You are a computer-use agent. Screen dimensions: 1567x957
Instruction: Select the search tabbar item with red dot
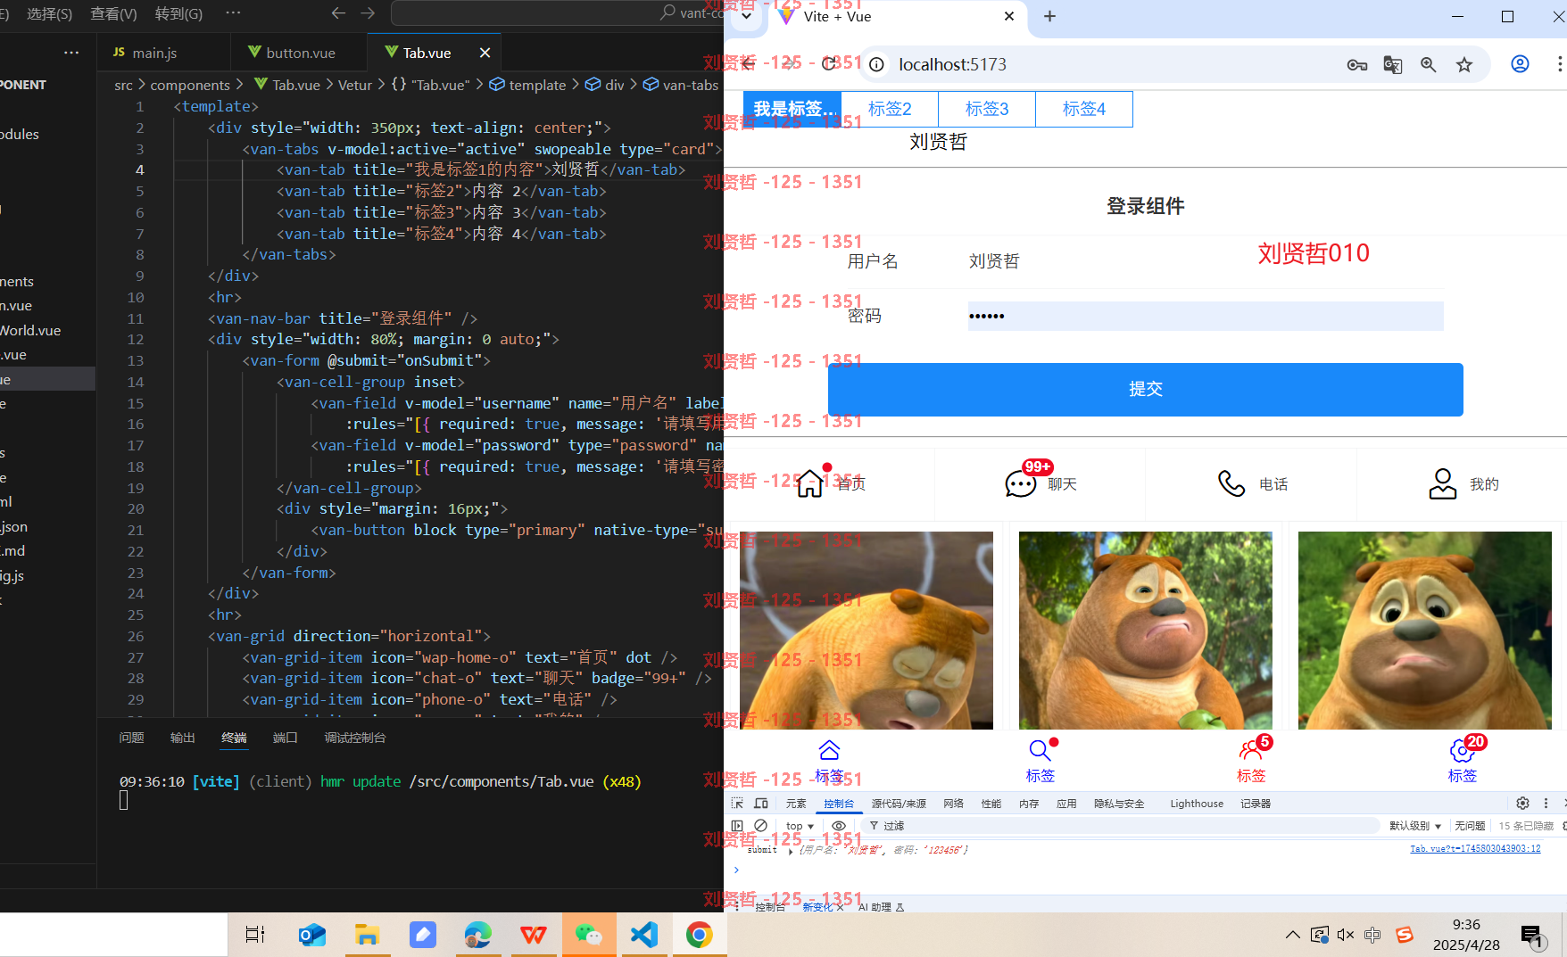click(1041, 761)
